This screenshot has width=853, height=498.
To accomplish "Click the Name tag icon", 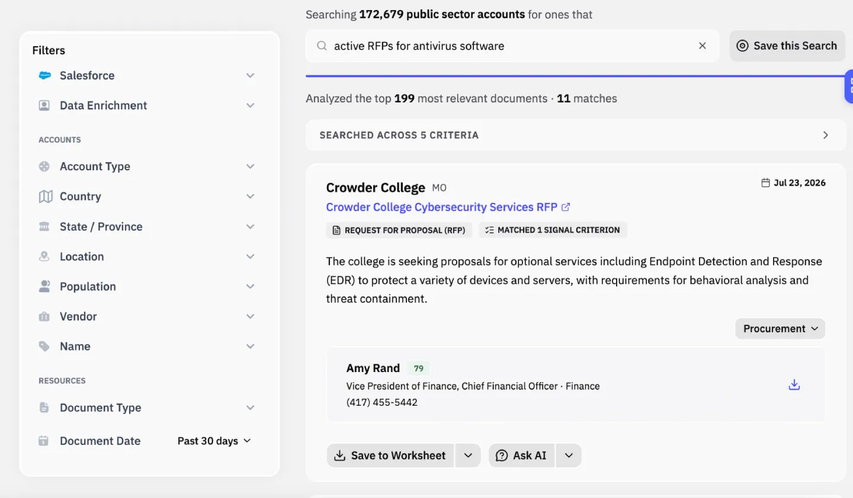I will point(44,346).
